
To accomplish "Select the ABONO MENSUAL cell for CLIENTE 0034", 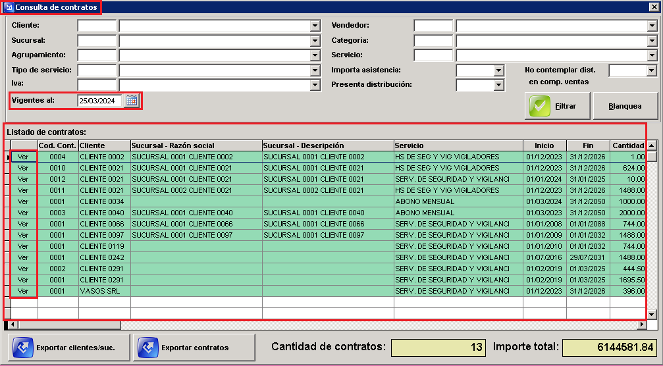I will tap(458, 201).
